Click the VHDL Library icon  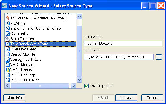(8, 70)
